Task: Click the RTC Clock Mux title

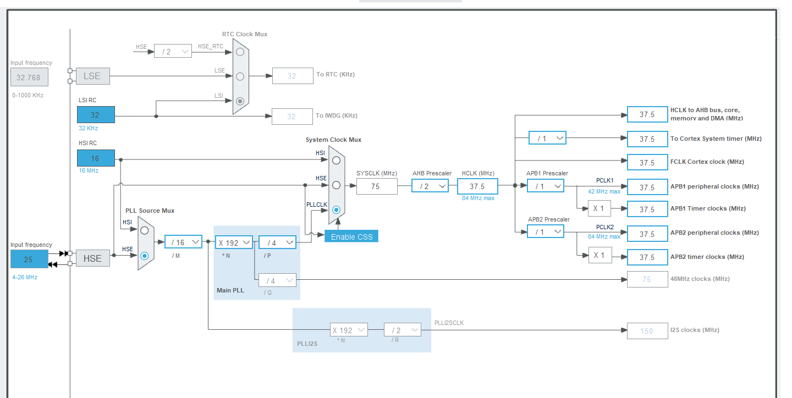Action: tap(245, 34)
